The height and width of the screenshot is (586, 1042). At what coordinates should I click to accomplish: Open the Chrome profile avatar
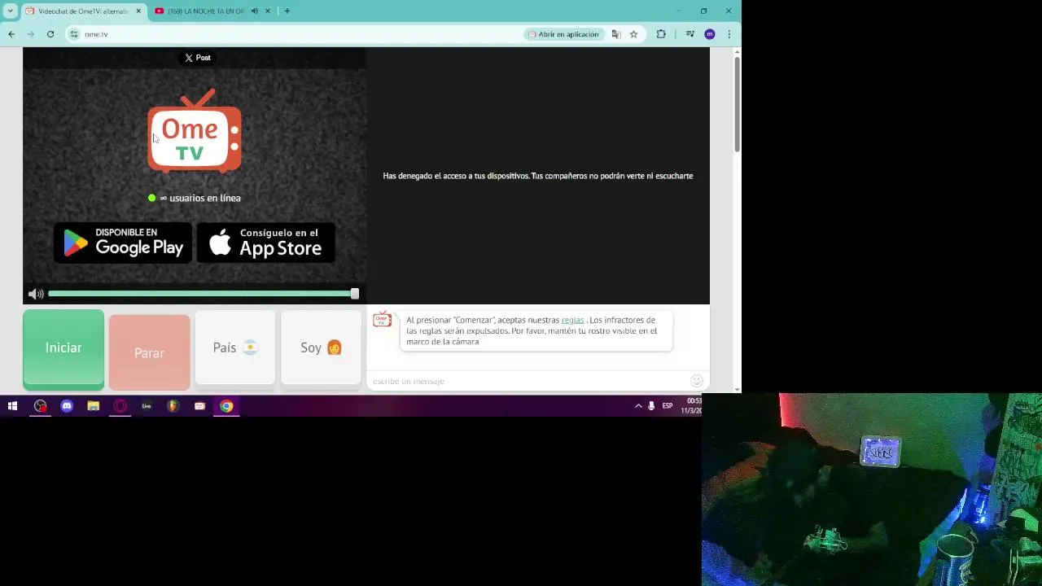(709, 34)
